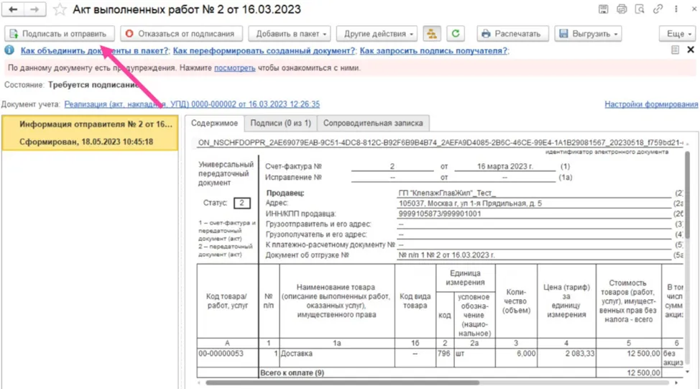Image resolution: width=700 pixels, height=389 pixels.
Task: Click ИНН/КПП value 9999105873/999901001
Action: pyautogui.click(x=440, y=214)
